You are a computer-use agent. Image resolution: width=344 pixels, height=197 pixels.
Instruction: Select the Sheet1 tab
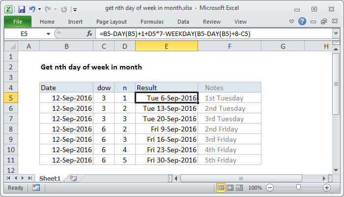click(50, 178)
